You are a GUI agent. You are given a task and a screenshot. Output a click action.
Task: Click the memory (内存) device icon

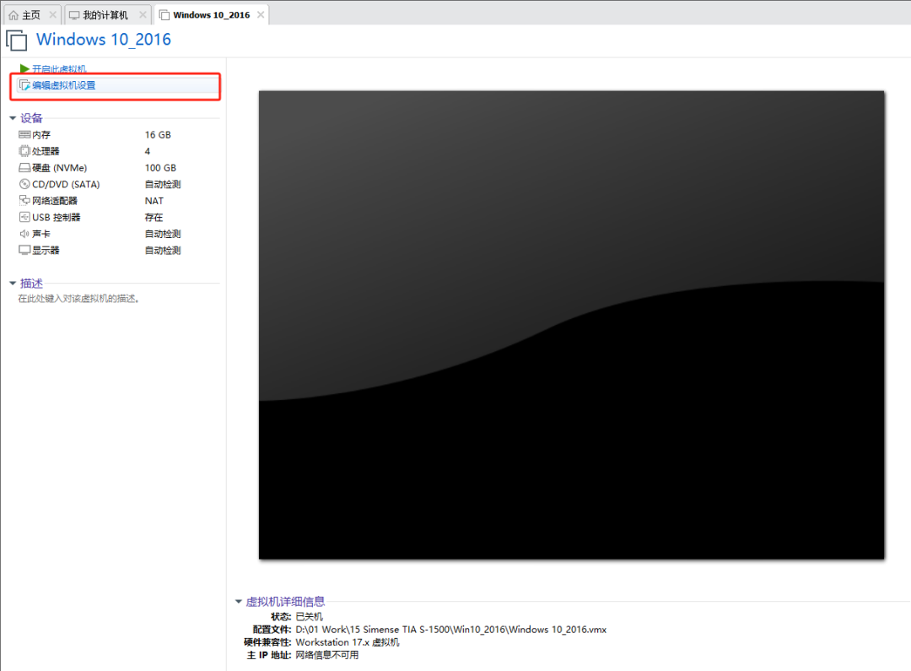click(24, 134)
